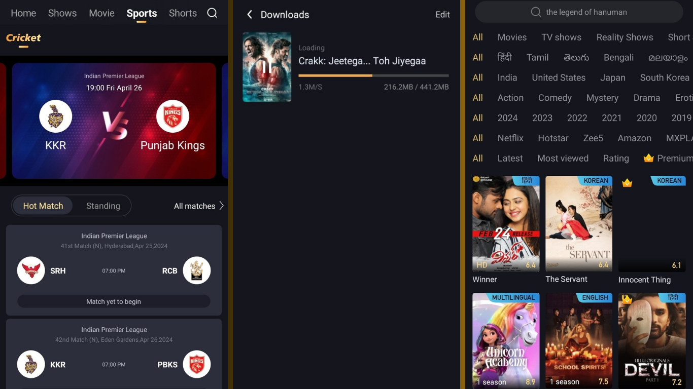This screenshot has height=389, width=693.
Task: Click Edit in the Downloads header
Action: 442,15
